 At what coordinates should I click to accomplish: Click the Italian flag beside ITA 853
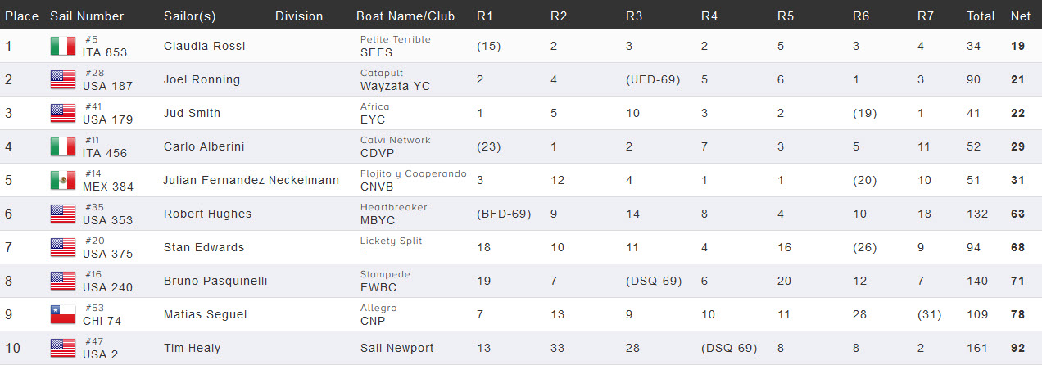(x=63, y=46)
